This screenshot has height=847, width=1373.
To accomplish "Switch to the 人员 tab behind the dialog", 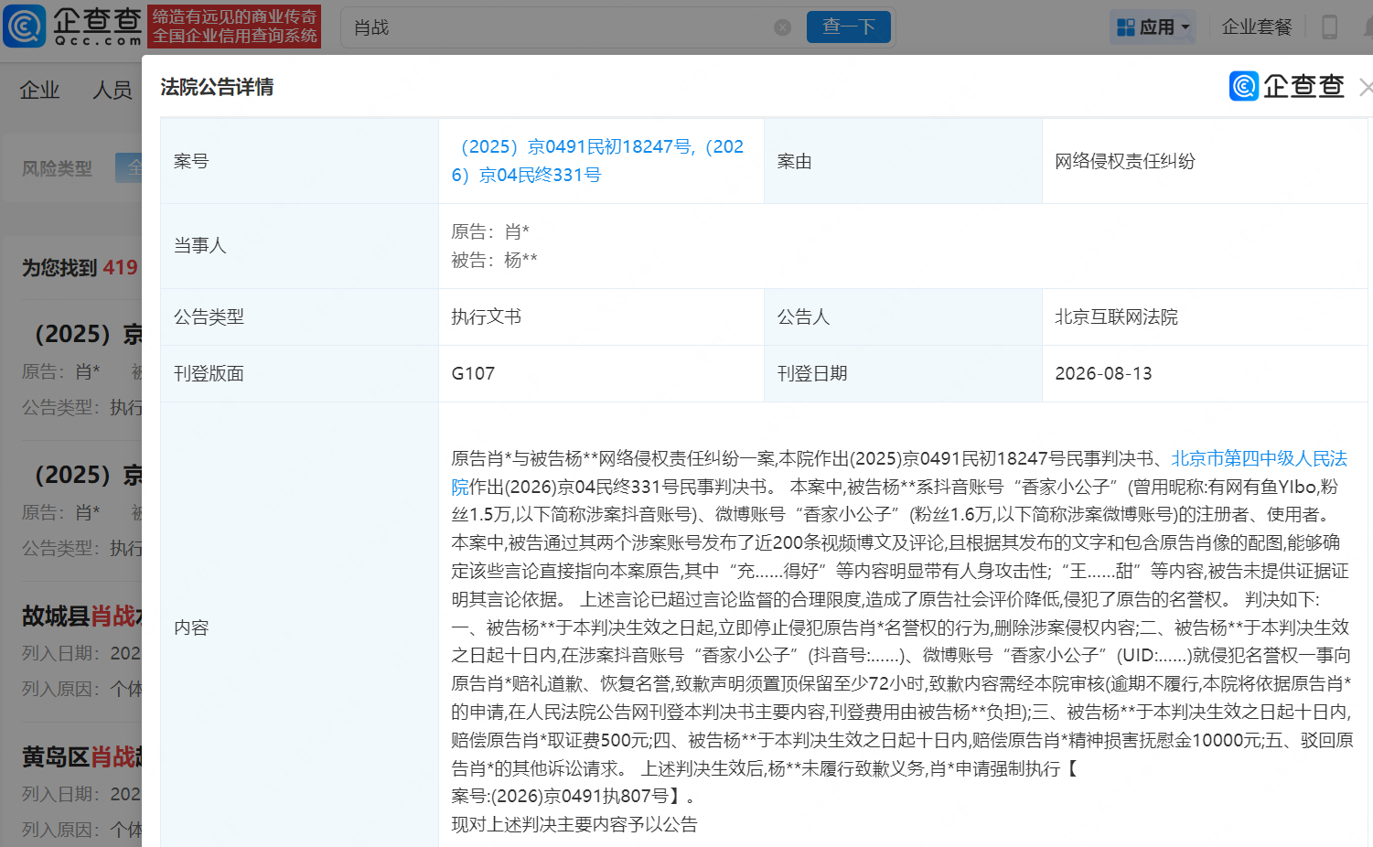I will (x=113, y=90).
